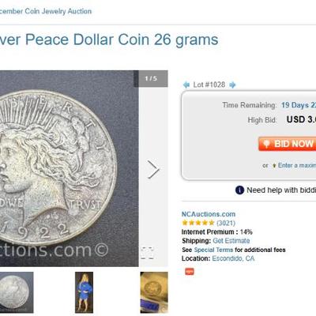Viewport: 316px width, 316px height.
Task: Click the small red badge under Location
Action: (x=190, y=271)
